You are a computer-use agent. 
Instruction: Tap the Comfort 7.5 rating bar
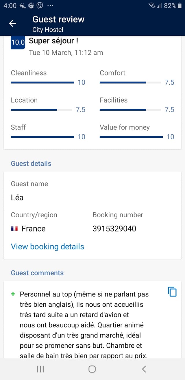pyautogui.click(x=130, y=83)
